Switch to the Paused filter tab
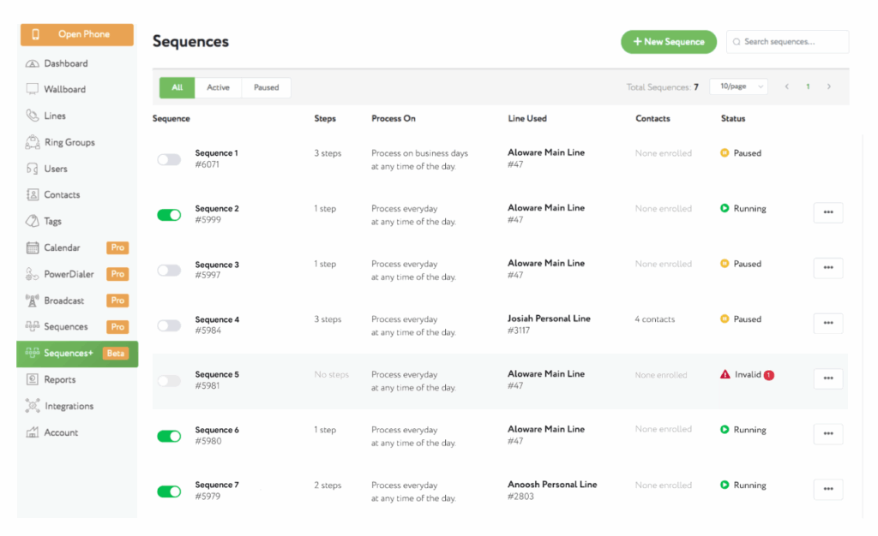This screenshot has width=878, height=536. click(266, 87)
